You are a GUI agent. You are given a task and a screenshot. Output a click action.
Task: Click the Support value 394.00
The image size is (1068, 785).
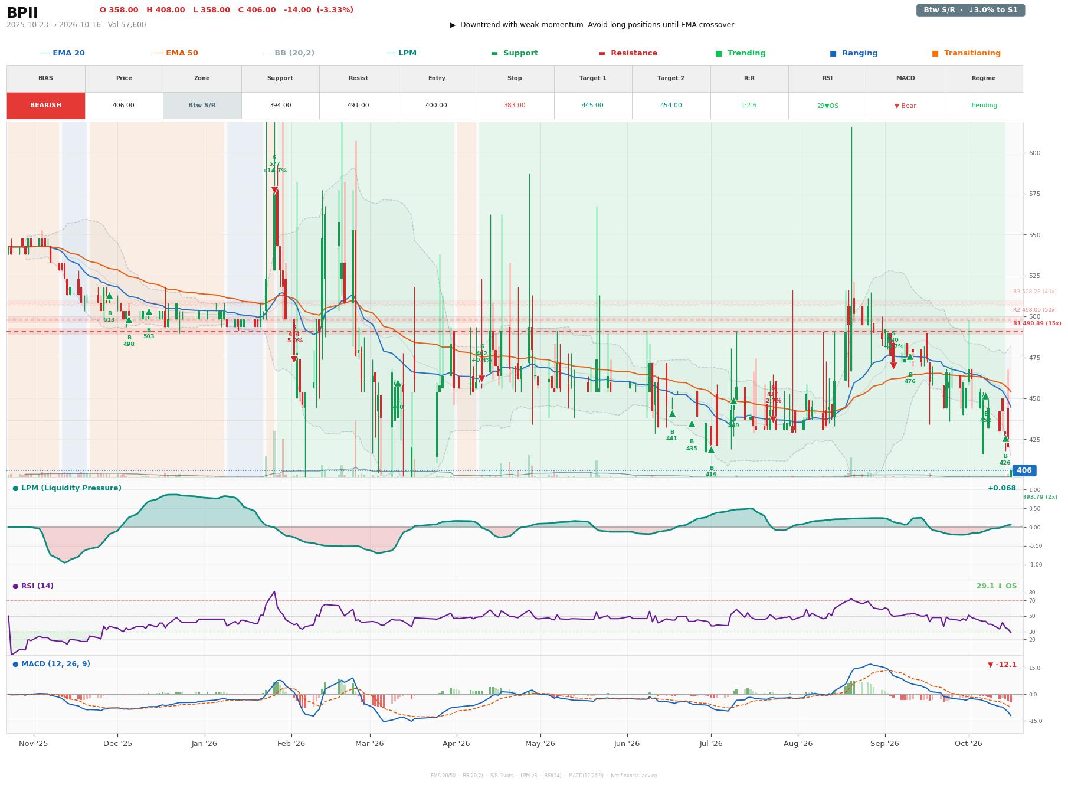pyautogui.click(x=280, y=106)
